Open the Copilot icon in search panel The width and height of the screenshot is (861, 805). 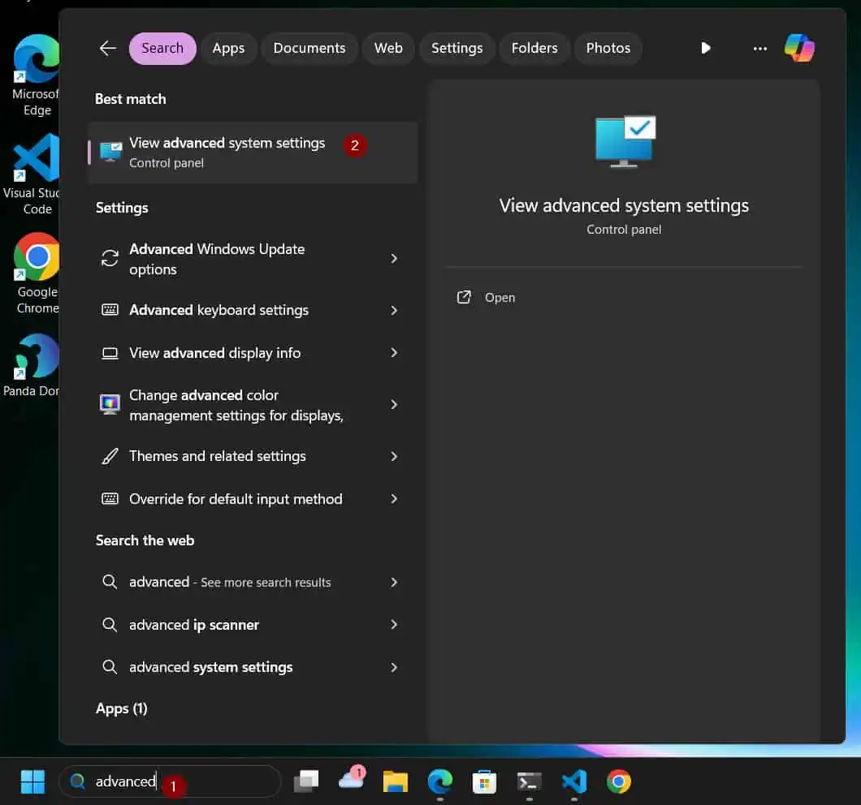tap(799, 49)
